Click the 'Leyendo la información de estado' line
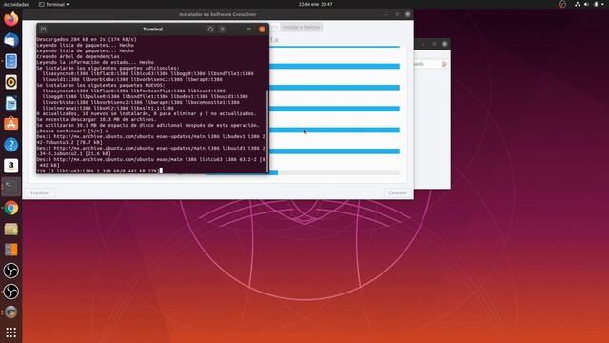The height and width of the screenshot is (343, 609). (95, 62)
